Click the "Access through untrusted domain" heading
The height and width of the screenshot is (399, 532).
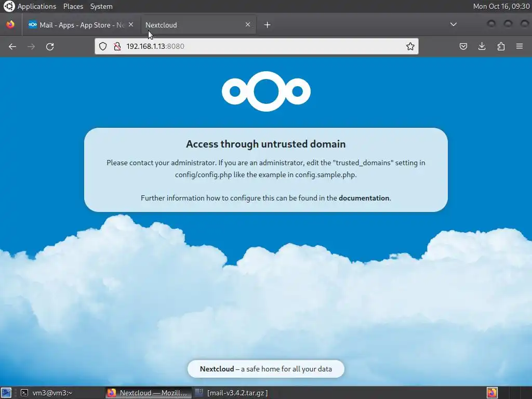(x=265, y=144)
